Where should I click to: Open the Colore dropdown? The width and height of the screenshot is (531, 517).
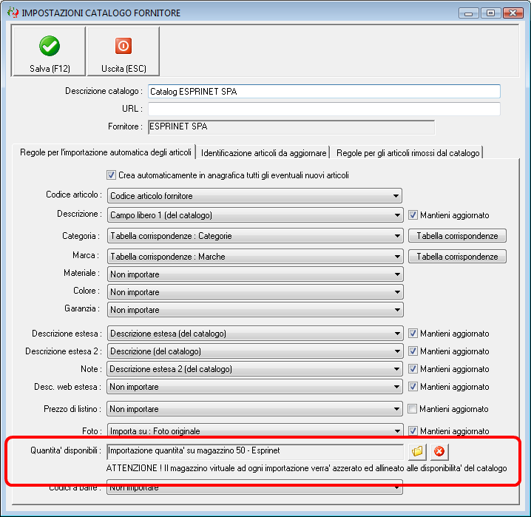(255, 292)
